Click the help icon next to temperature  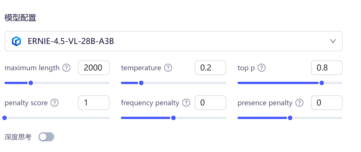pos(168,68)
